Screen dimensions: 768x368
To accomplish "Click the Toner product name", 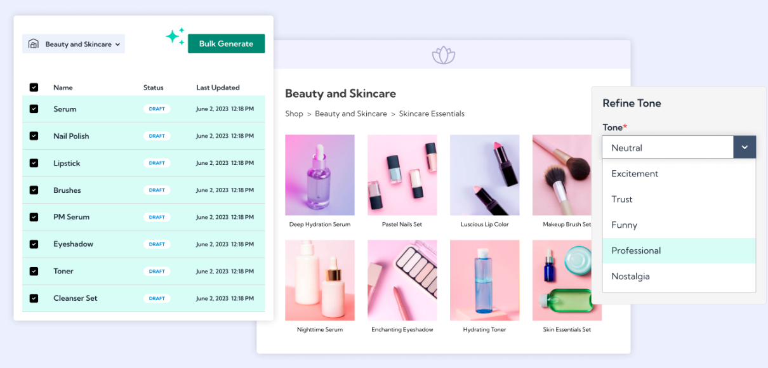I will click(x=63, y=271).
